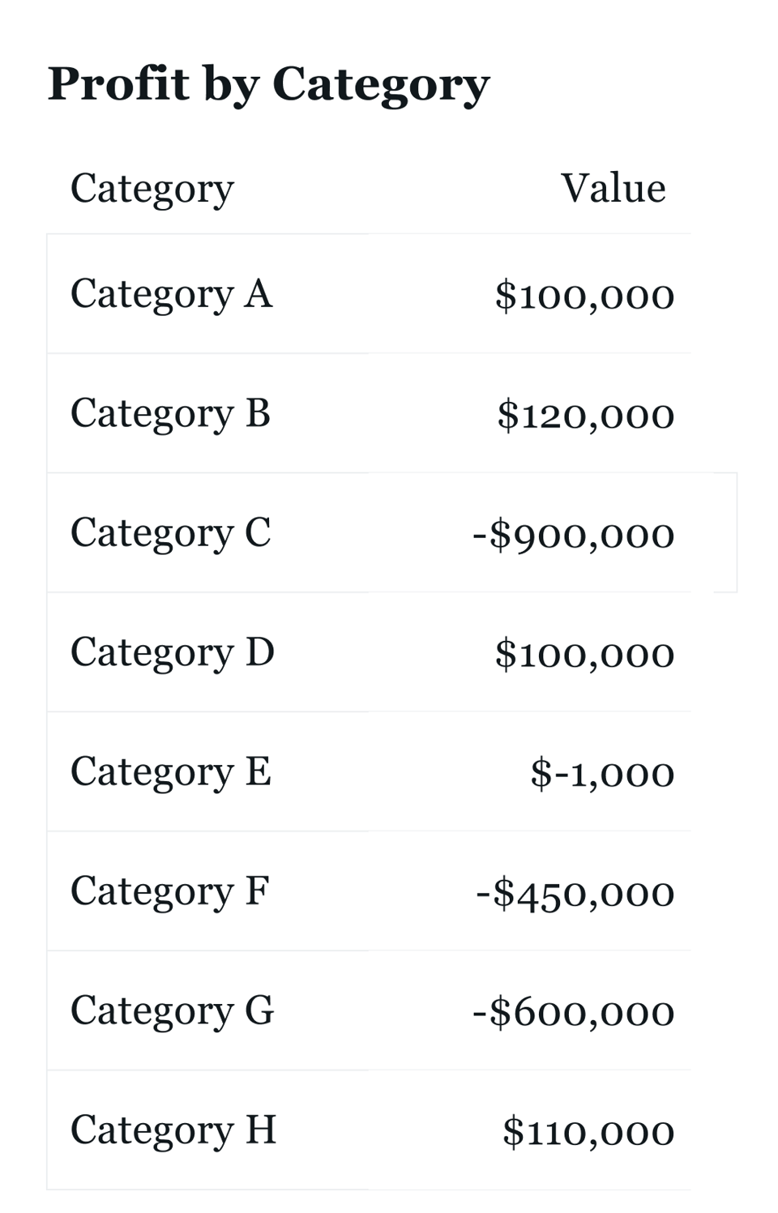Select the Category E row label
This screenshot has width=778, height=1213.
click(171, 771)
